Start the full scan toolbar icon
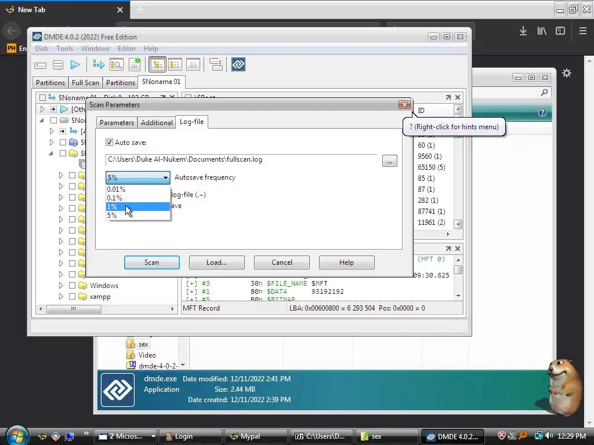594x445 pixels. pos(99,65)
